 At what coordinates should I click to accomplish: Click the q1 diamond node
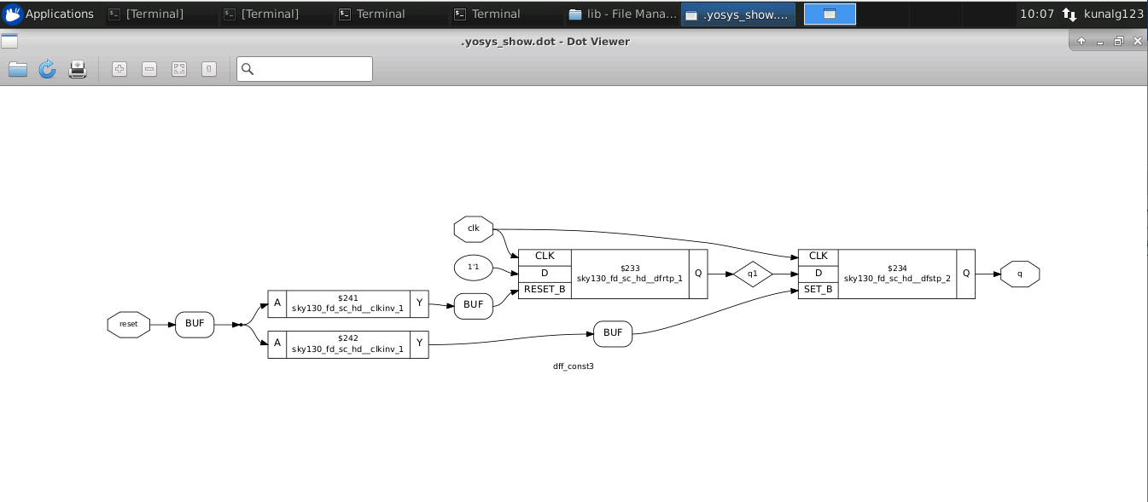(x=753, y=274)
